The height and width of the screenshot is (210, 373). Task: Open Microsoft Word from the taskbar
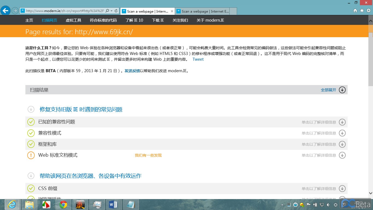pyautogui.click(x=113, y=205)
